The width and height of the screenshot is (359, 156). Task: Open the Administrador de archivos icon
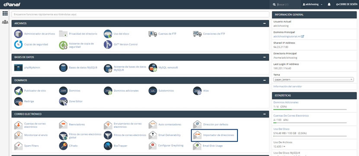pyautogui.click(x=18, y=34)
